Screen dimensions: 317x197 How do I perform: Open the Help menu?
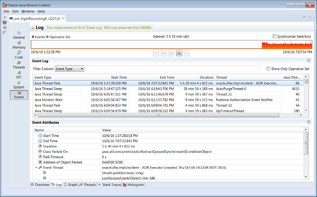click(x=41, y=11)
